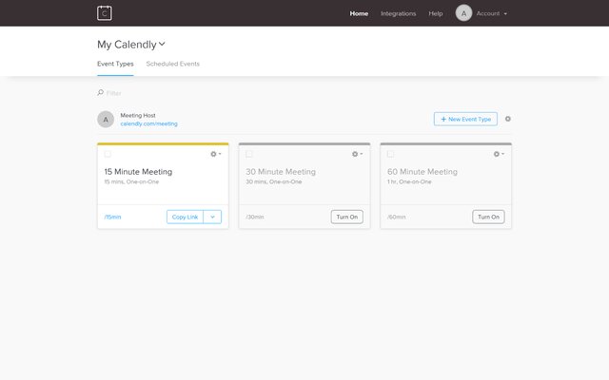
Task: Click '30 mins, One-on-One' description
Action: (273, 181)
